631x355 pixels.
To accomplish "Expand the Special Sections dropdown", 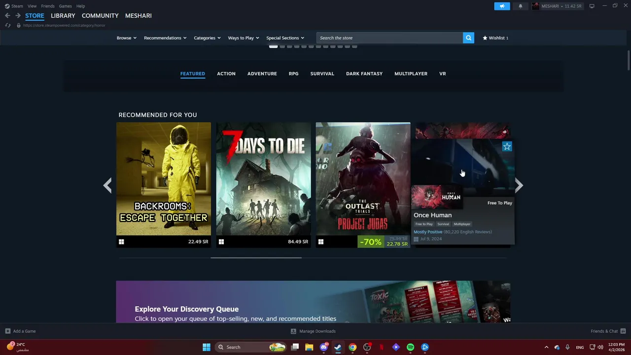I will coord(285,38).
